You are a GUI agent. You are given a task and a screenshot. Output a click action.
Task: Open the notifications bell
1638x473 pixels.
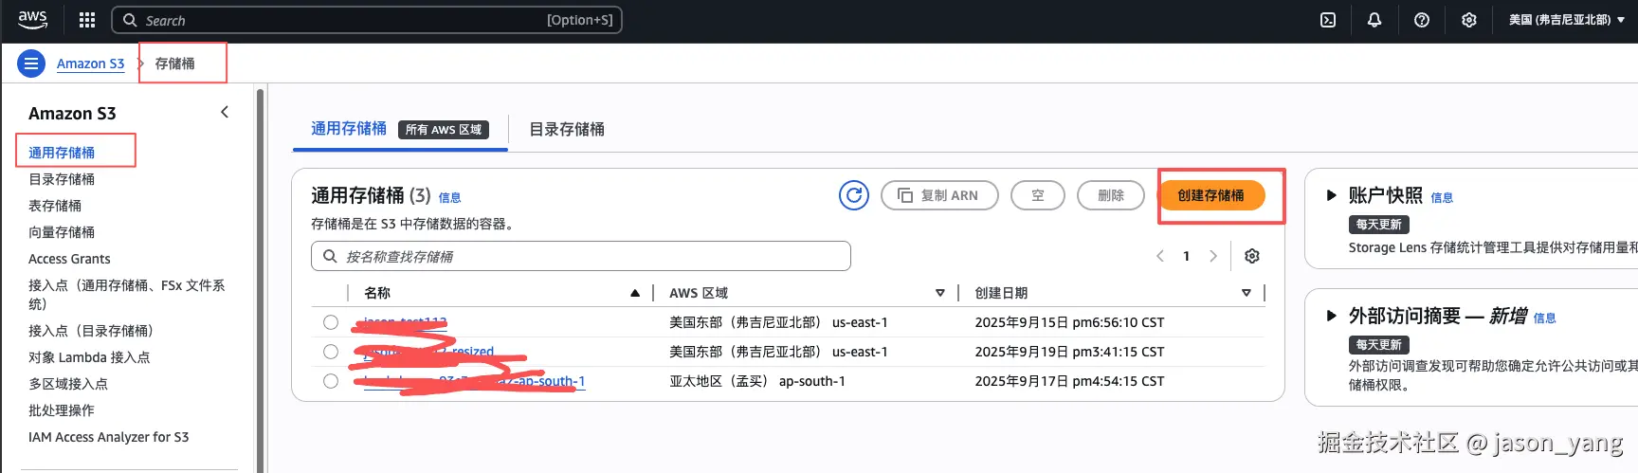1374,20
